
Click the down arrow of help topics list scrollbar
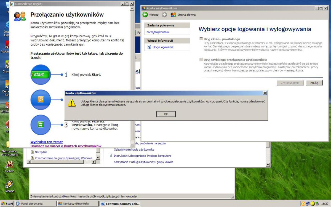[x=98, y=158]
